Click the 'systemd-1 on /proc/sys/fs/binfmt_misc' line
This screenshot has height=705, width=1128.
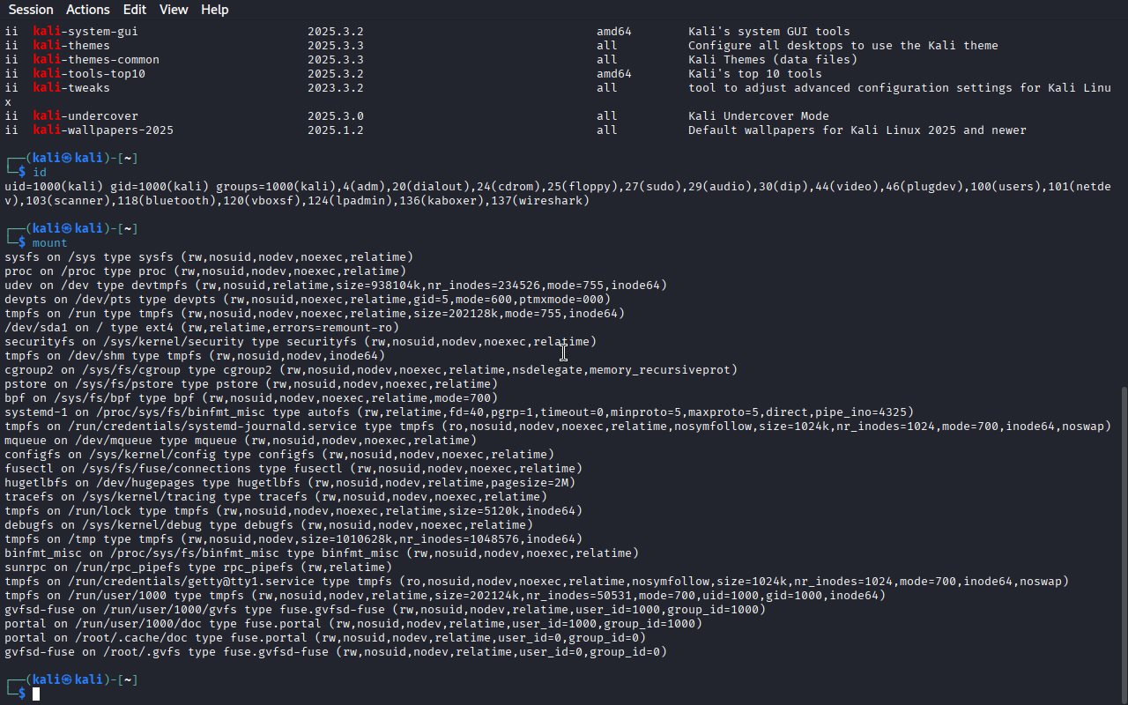[459, 412]
